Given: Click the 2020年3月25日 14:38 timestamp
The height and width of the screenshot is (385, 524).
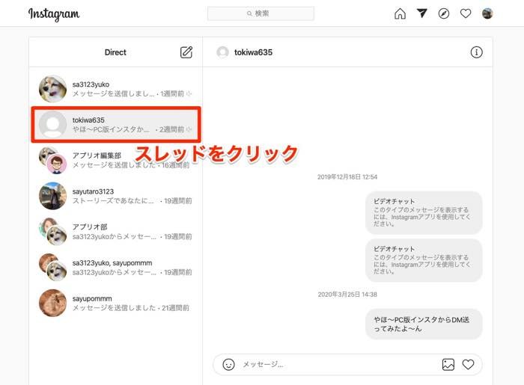Looking at the screenshot, I should click(x=347, y=295).
